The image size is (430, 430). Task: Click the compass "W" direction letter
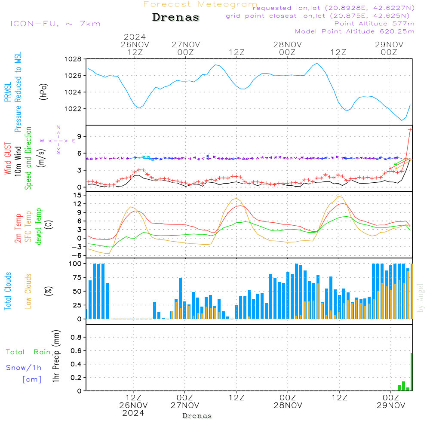(42, 141)
